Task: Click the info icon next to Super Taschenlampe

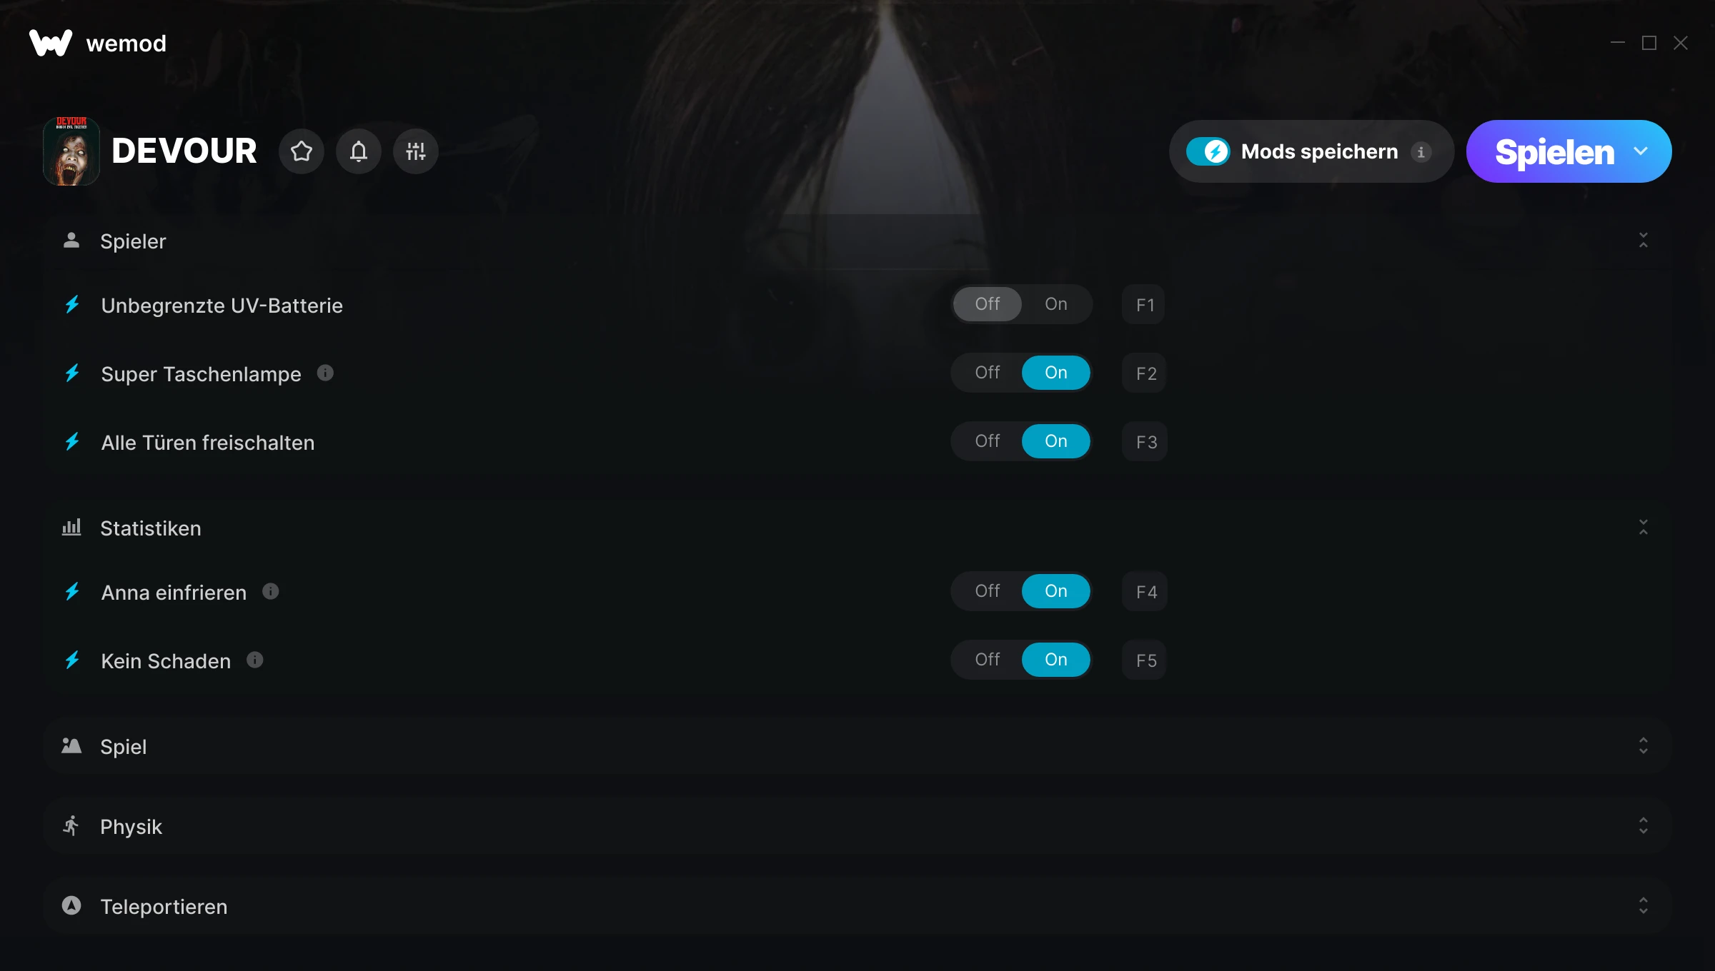Action: click(x=325, y=373)
